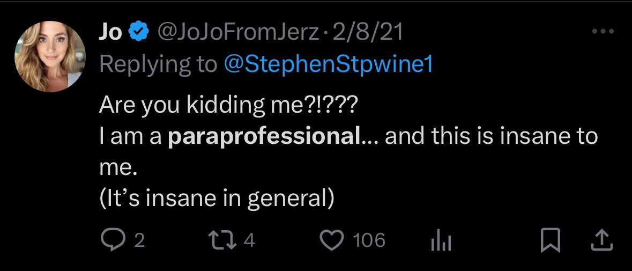Click the "Are you kidding me?!???" line

click(228, 106)
